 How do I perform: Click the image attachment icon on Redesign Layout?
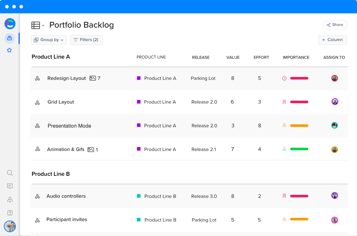pos(93,78)
